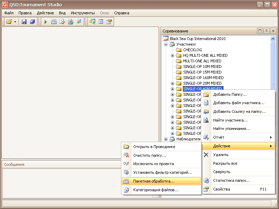Open the Инструменты menu
The width and height of the screenshot is (279, 209).
[x=83, y=13]
